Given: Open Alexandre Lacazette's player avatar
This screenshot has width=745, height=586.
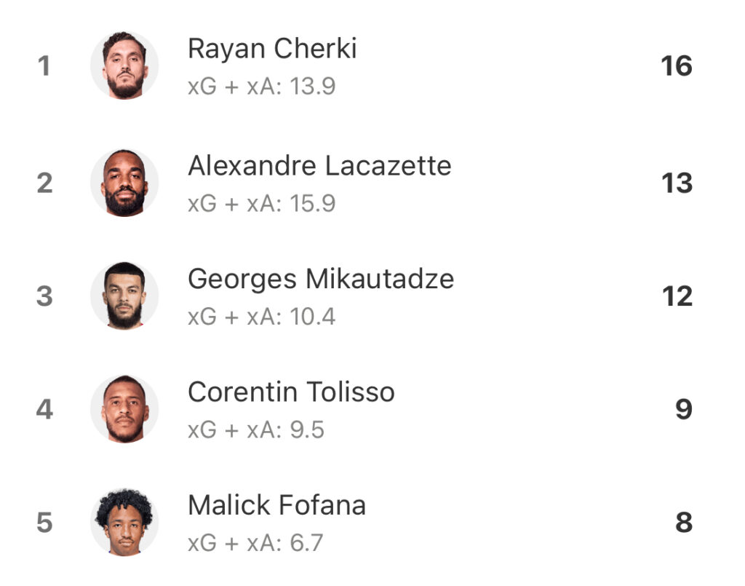Looking at the screenshot, I should [x=124, y=183].
